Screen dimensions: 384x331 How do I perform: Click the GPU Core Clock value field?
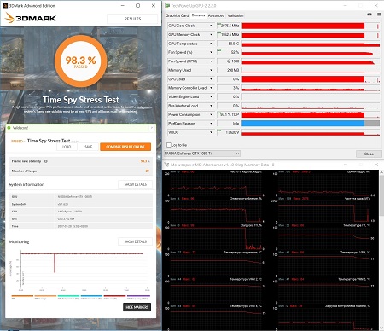pyautogui.click(x=228, y=26)
